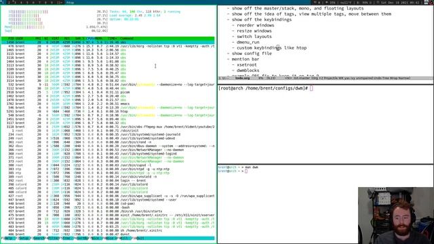
Task: Select the picom process row in htop
Action: pyautogui.click(x=108, y=92)
